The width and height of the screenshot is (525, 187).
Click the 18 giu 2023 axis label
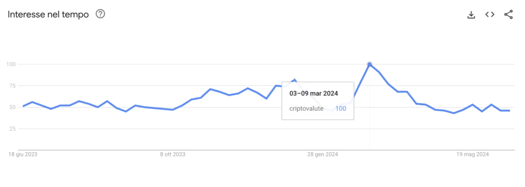tap(23, 154)
